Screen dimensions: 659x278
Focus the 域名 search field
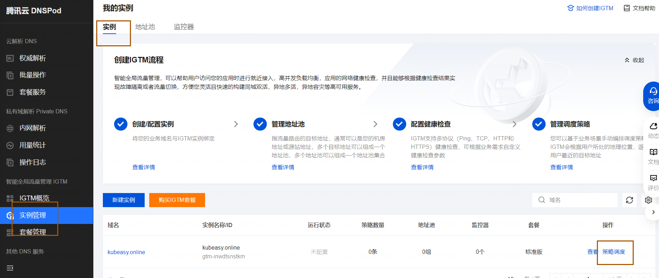tap(575, 200)
